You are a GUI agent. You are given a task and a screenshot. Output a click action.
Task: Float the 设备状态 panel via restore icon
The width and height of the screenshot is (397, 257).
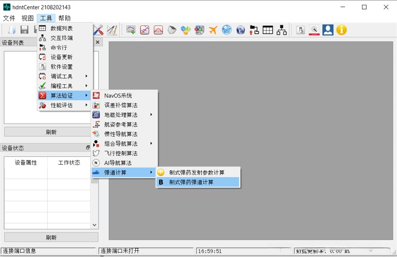(88, 147)
